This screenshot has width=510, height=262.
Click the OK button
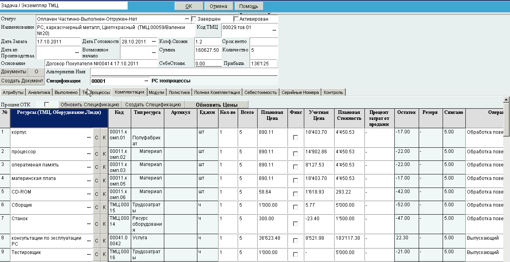(189, 6)
